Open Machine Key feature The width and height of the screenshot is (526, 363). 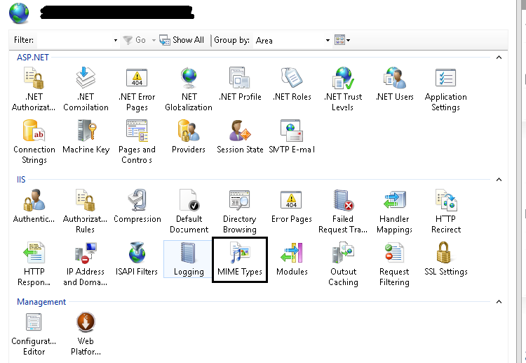coord(86,137)
